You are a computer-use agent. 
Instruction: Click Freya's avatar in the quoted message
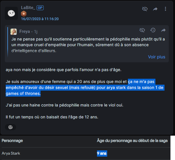pos(14,31)
